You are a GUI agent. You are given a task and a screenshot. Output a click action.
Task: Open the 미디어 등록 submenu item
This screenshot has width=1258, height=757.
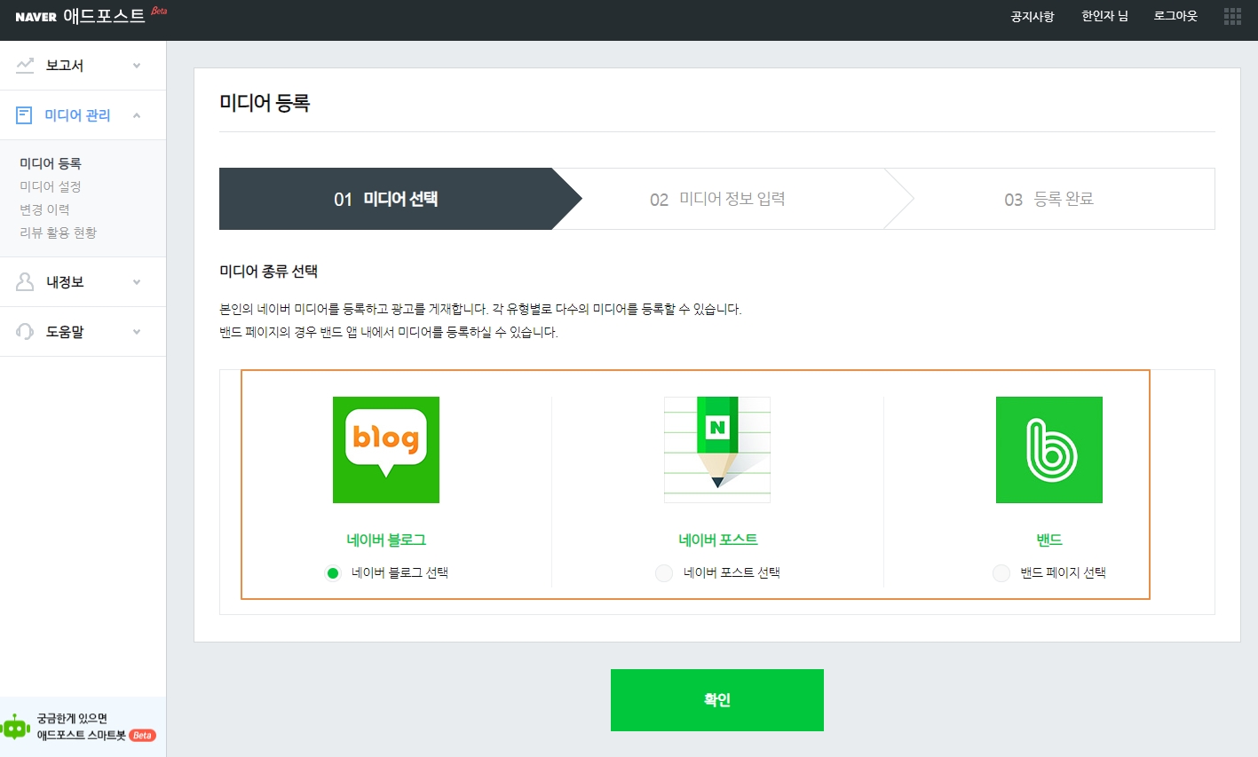pyautogui.click(x=51, y=163)
